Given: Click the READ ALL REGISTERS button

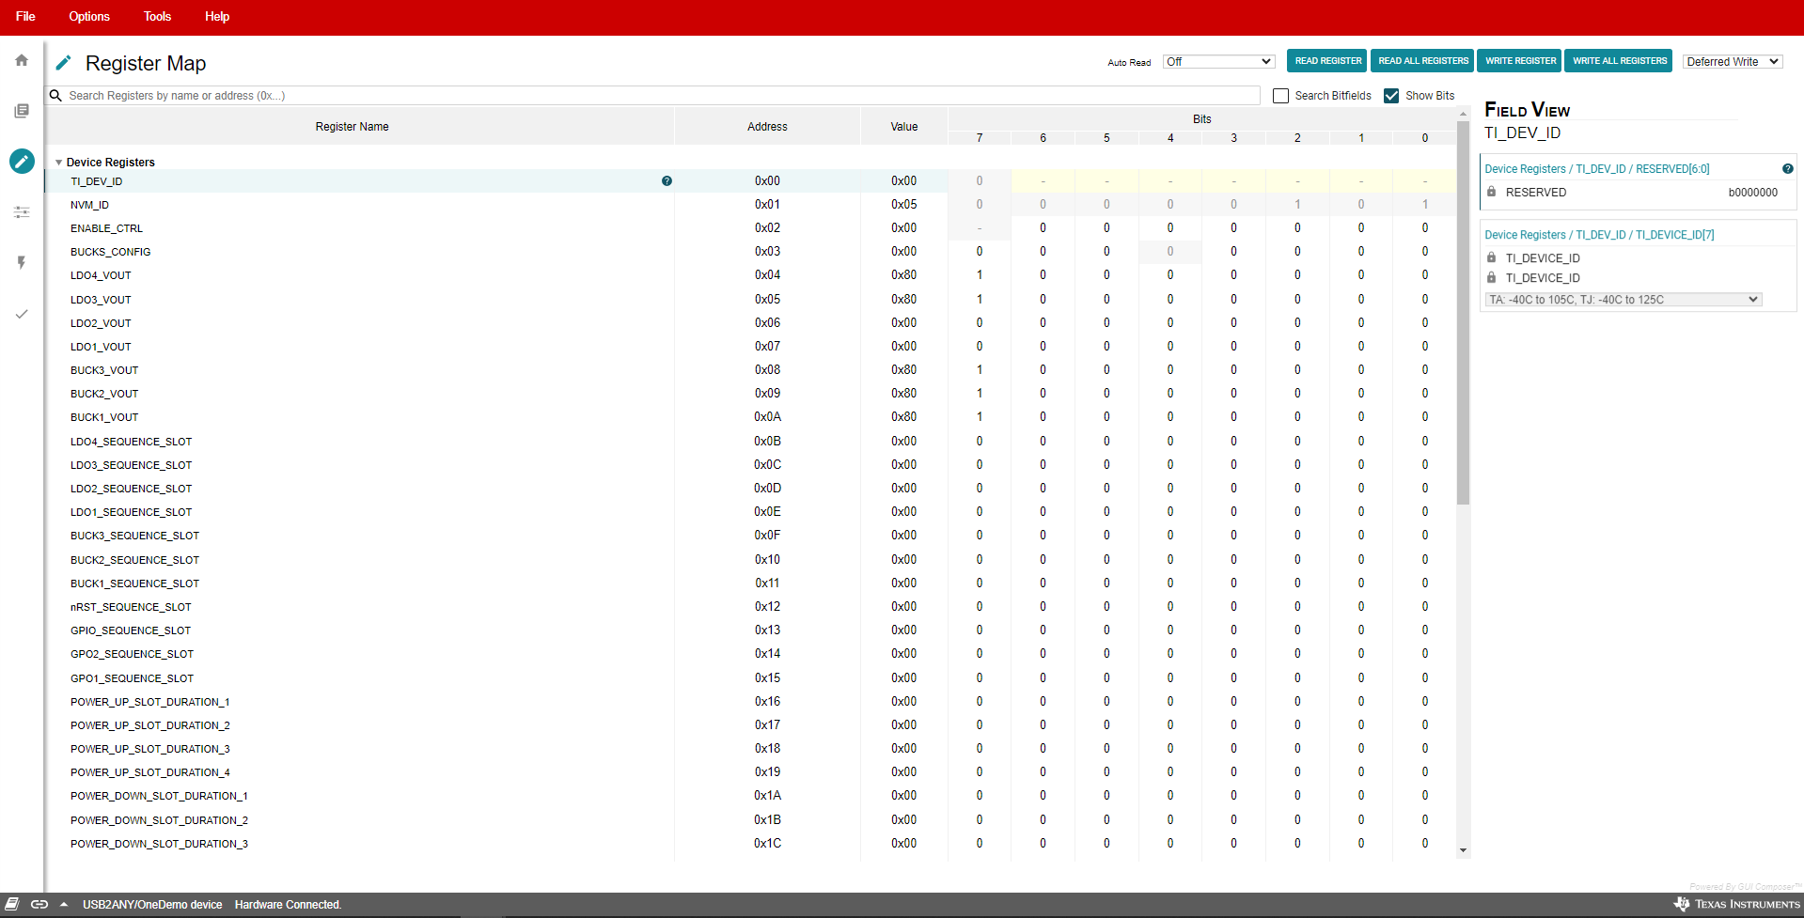Looking at the screenshot, I should 1422,61.
